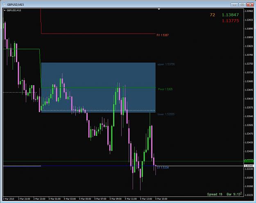Click the 3 Mar 2015 time label

[9, 199]
